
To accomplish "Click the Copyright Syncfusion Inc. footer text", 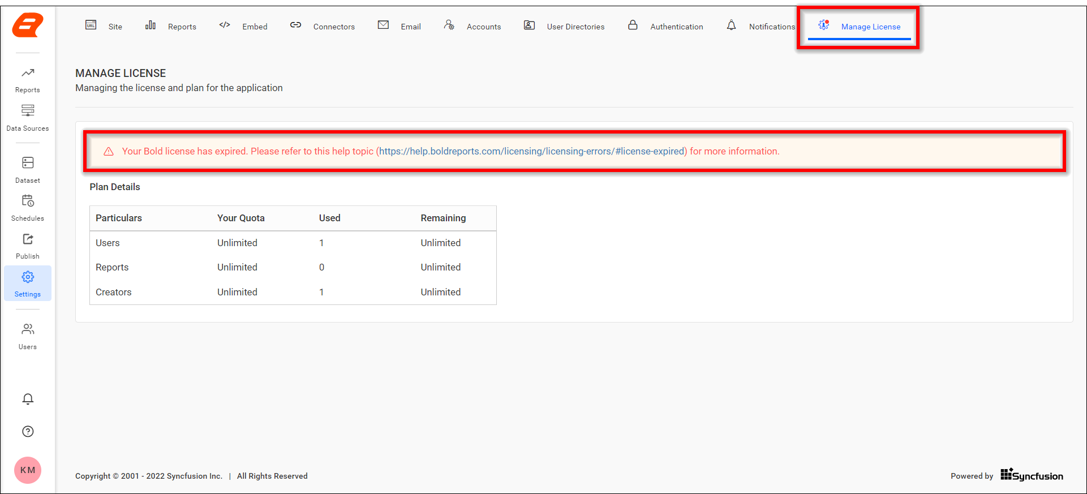I will pyautogui.click(x=149, y=476).
